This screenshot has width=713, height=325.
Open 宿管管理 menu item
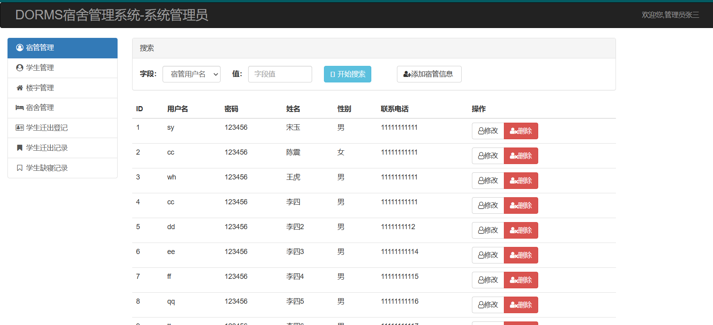click(x=62, y=48)
